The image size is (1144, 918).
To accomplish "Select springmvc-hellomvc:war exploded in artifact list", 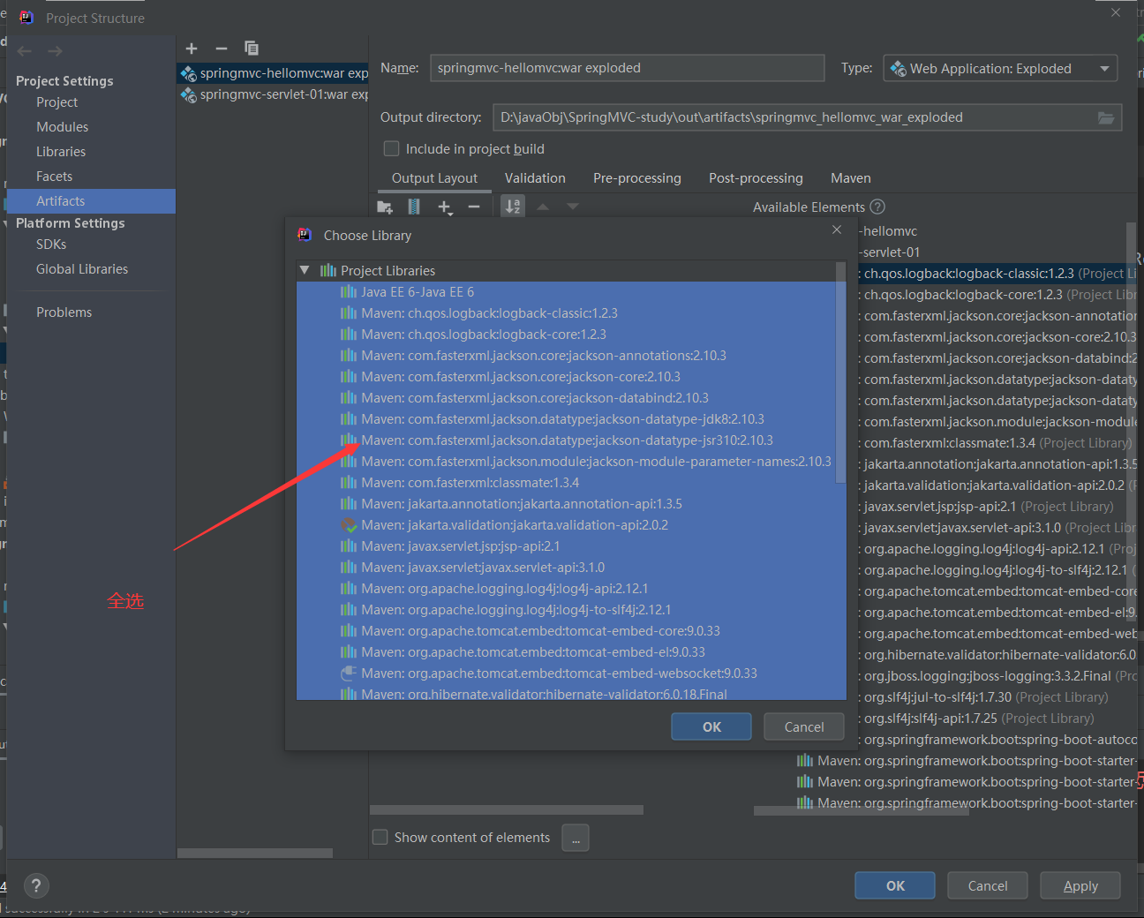I will click(273, 73).
